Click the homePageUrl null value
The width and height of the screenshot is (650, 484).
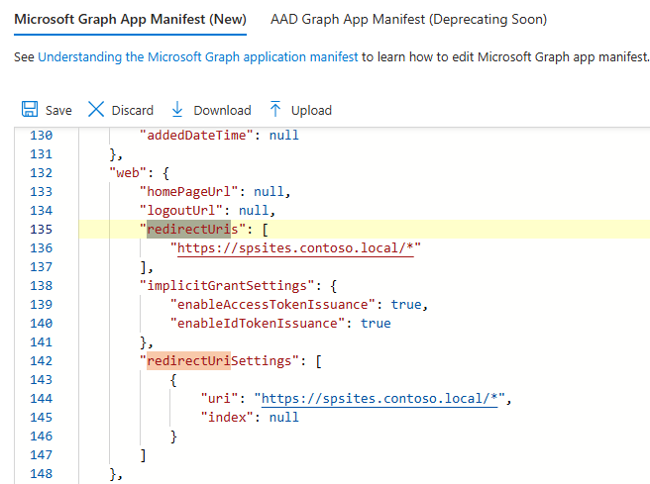(x=270, y=192)
